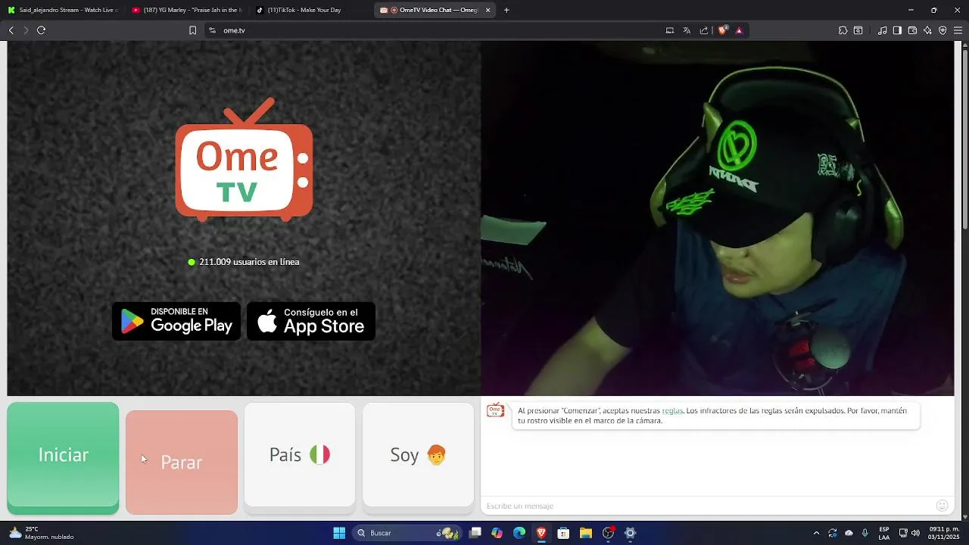The width and height of the screenshot is (969, 545).
Task: Open the Windows Start menu
Action: click(339, 533)
